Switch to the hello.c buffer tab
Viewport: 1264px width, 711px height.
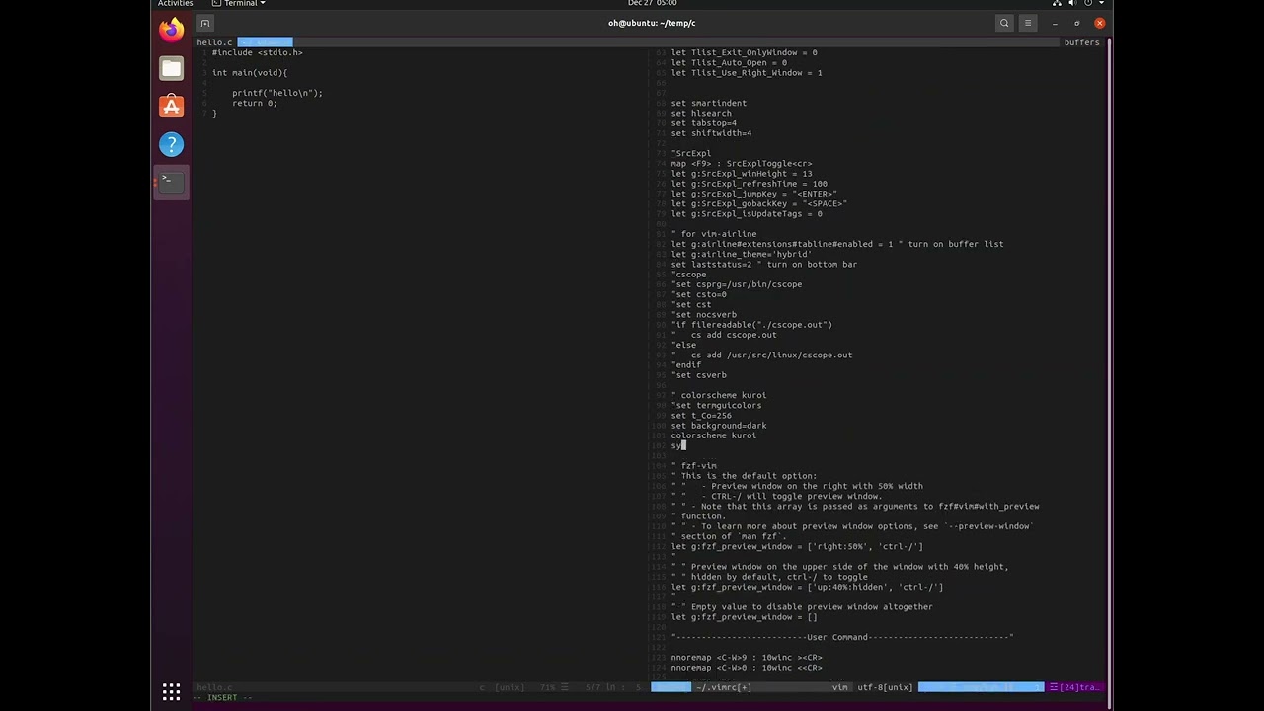point(214,42)
